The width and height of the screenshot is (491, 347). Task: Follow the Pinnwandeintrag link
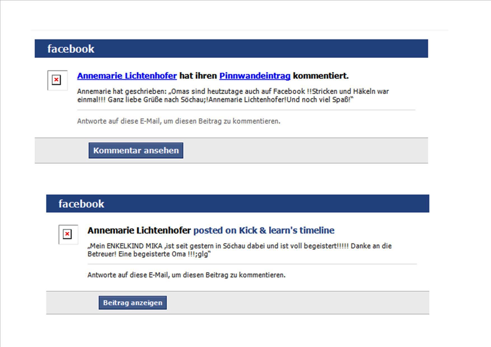point(254,76)
